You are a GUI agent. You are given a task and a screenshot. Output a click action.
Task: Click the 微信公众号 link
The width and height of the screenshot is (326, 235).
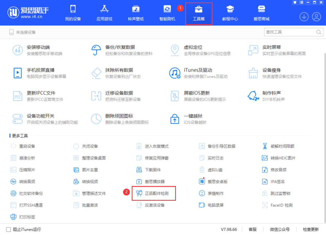click(x=280, y=229)
